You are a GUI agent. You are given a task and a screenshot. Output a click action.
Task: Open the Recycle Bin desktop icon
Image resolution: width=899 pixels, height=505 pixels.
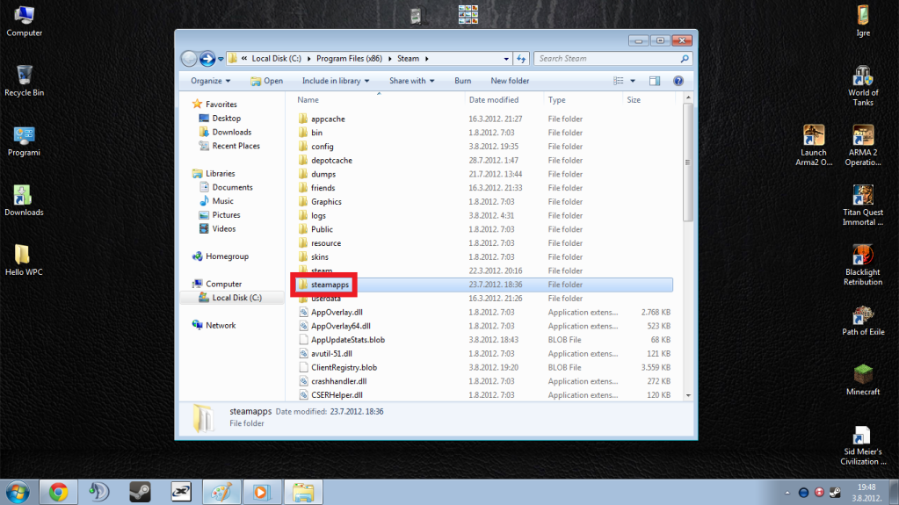pyautogui.click(x=24, y=81)
